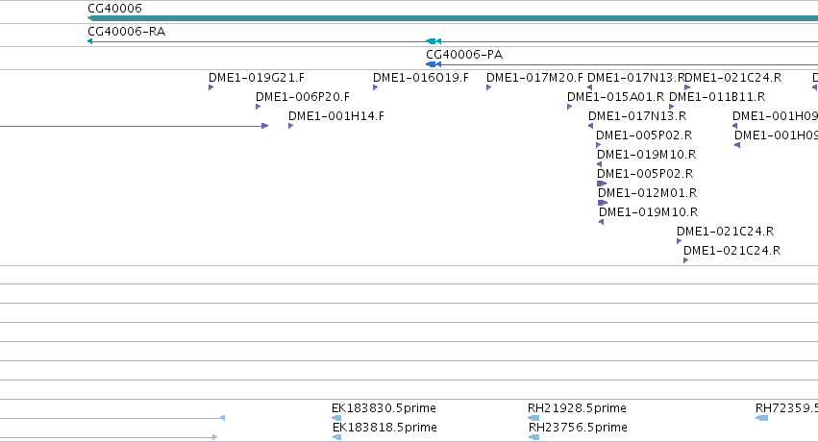
Task: Click the arrow glyph under DME1-016O19.F
Action: click(x=375, y=87)
